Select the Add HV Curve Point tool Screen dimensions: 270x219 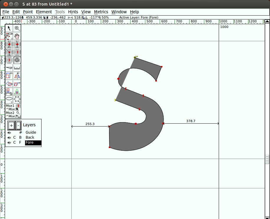[x=17, y=44]
